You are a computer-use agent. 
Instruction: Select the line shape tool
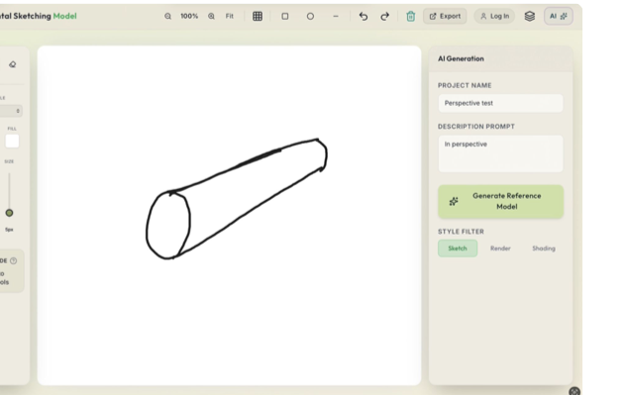point(336,17)
